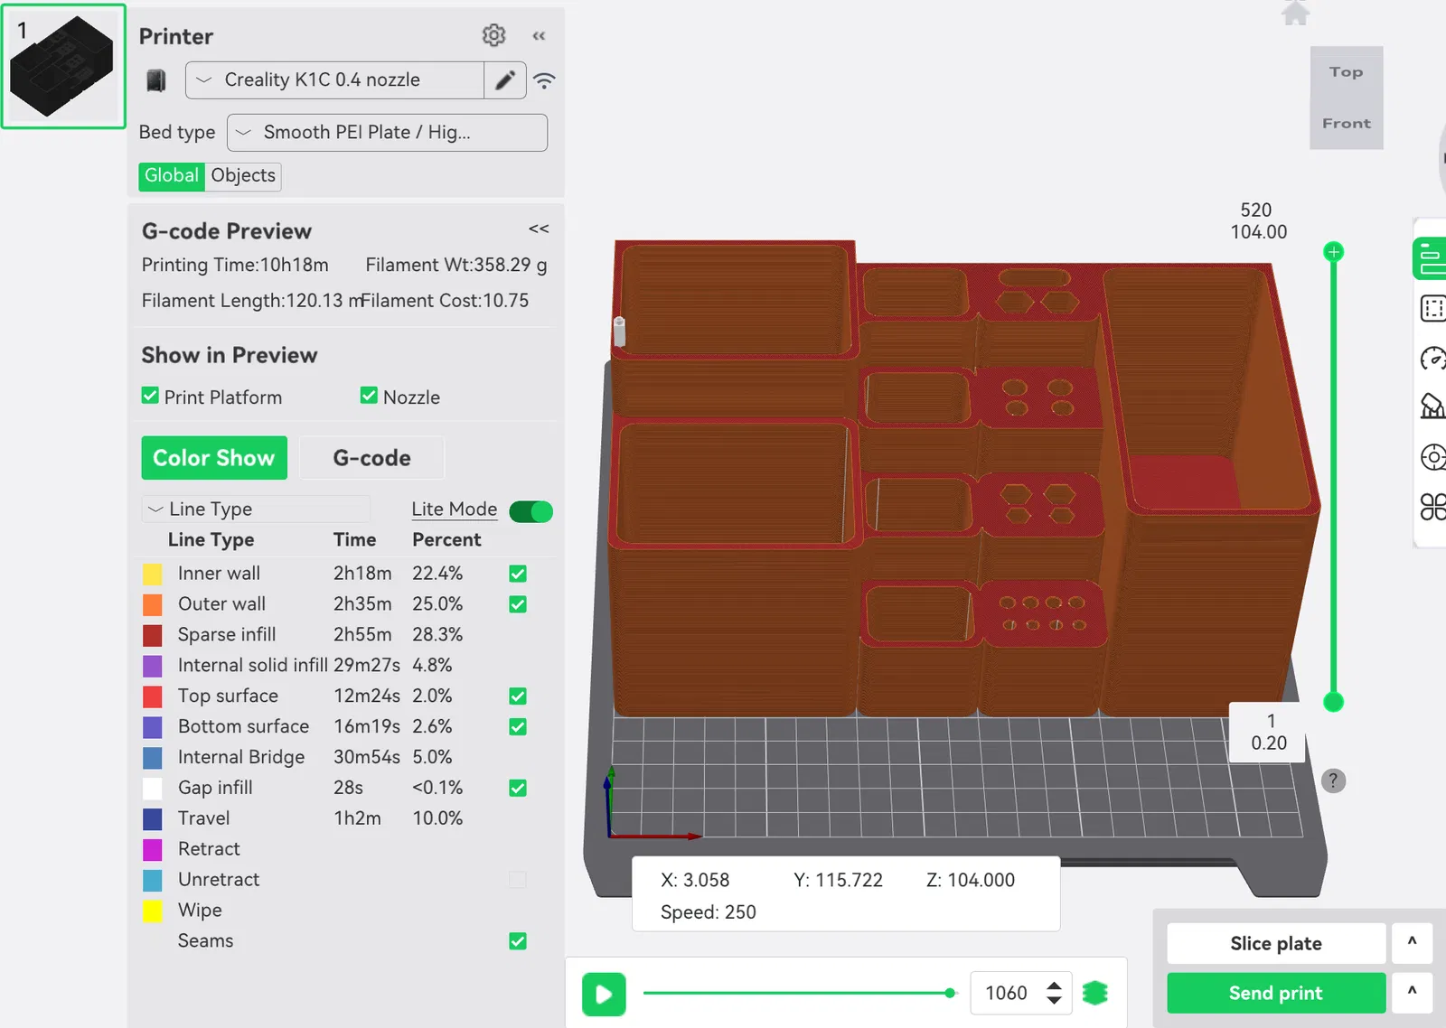Uncheck the Seams visibility checkbox
Viewport: 1446px width, 1028px height.
[x=518, y=941]
